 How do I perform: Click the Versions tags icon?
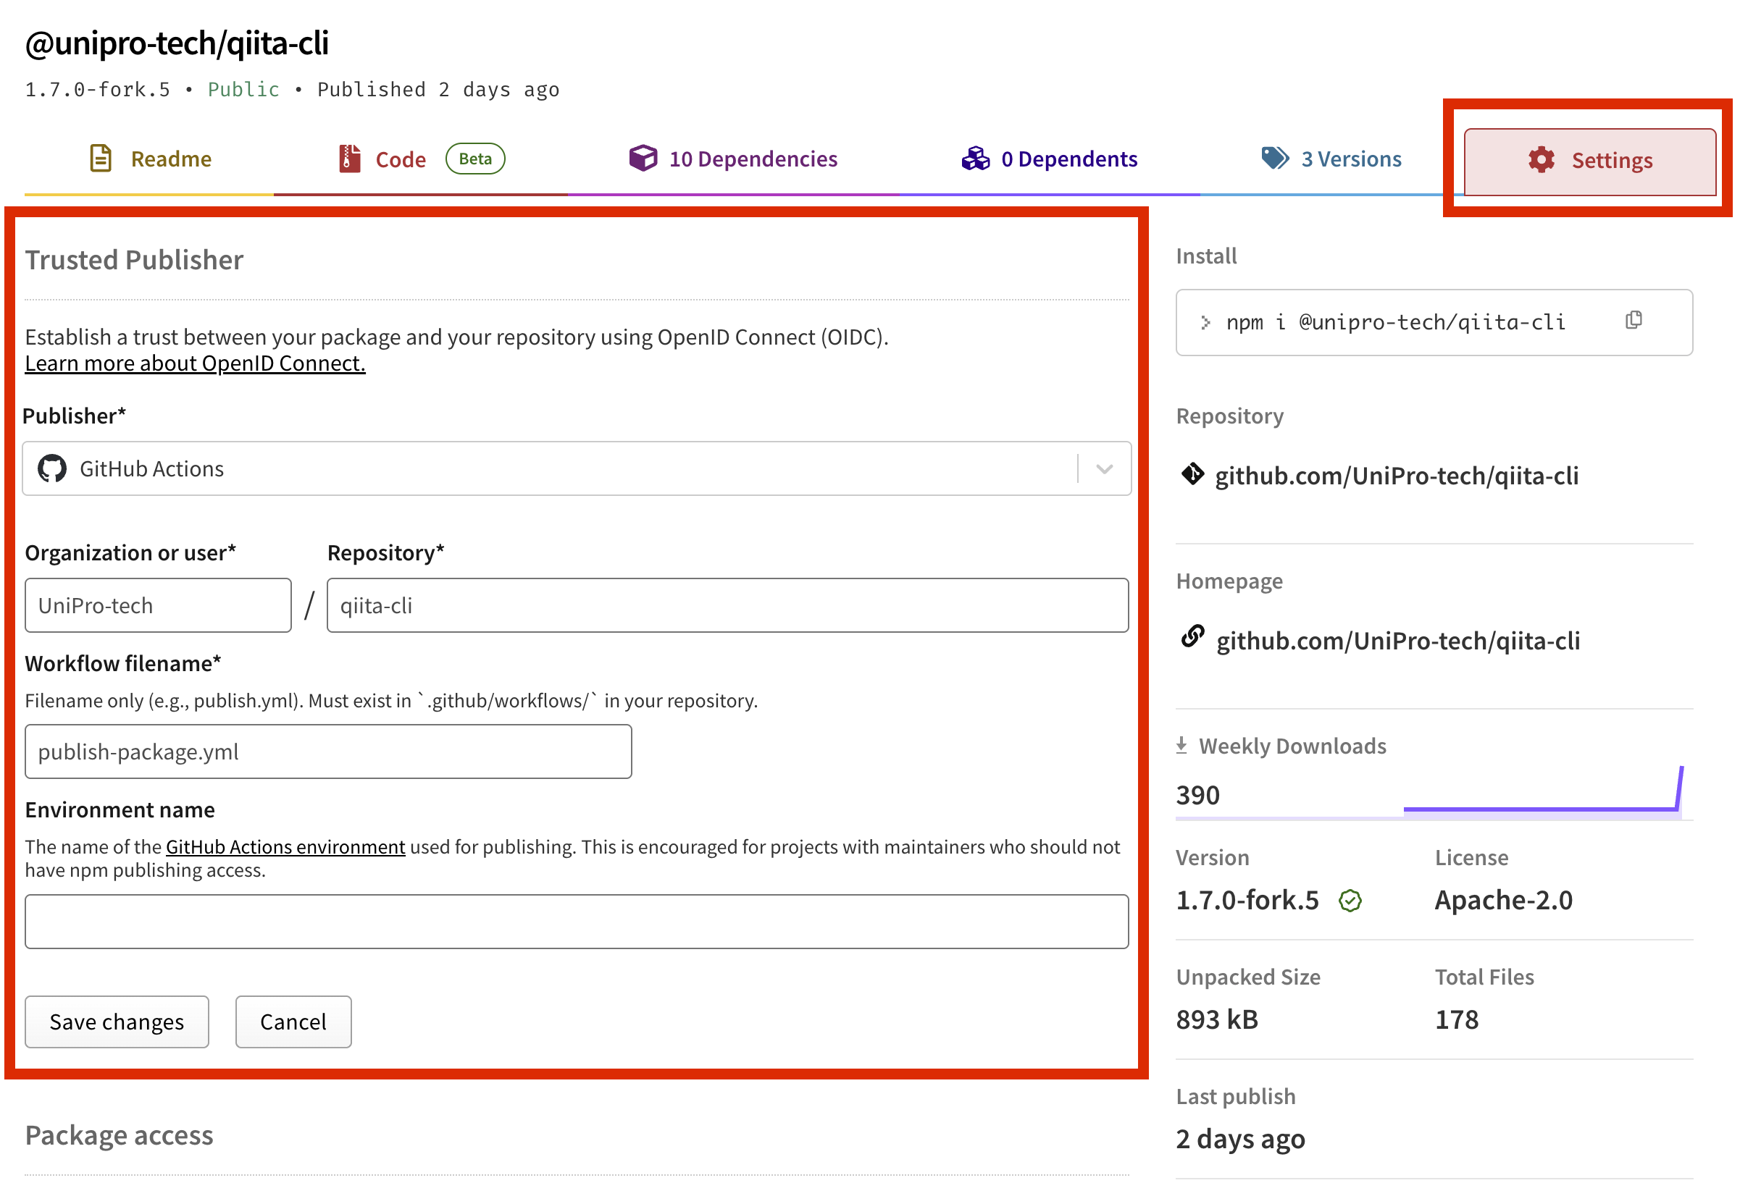coord(1274,158)
